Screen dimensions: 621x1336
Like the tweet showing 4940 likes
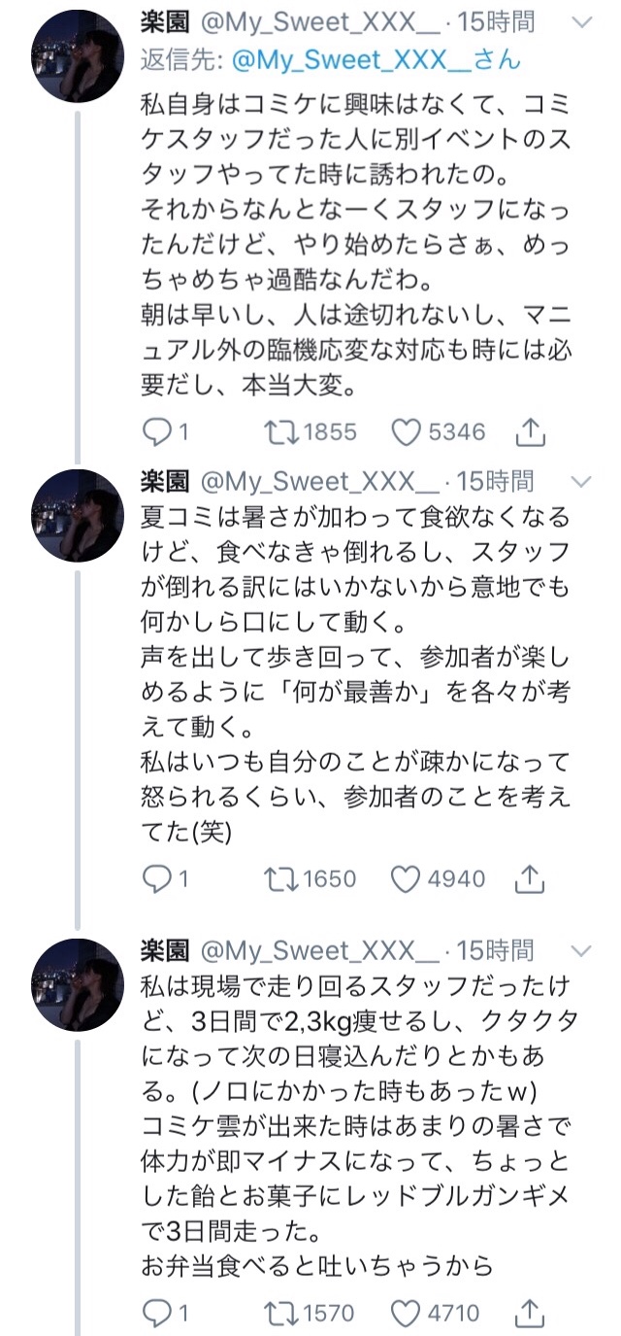[x=407, y=879]
